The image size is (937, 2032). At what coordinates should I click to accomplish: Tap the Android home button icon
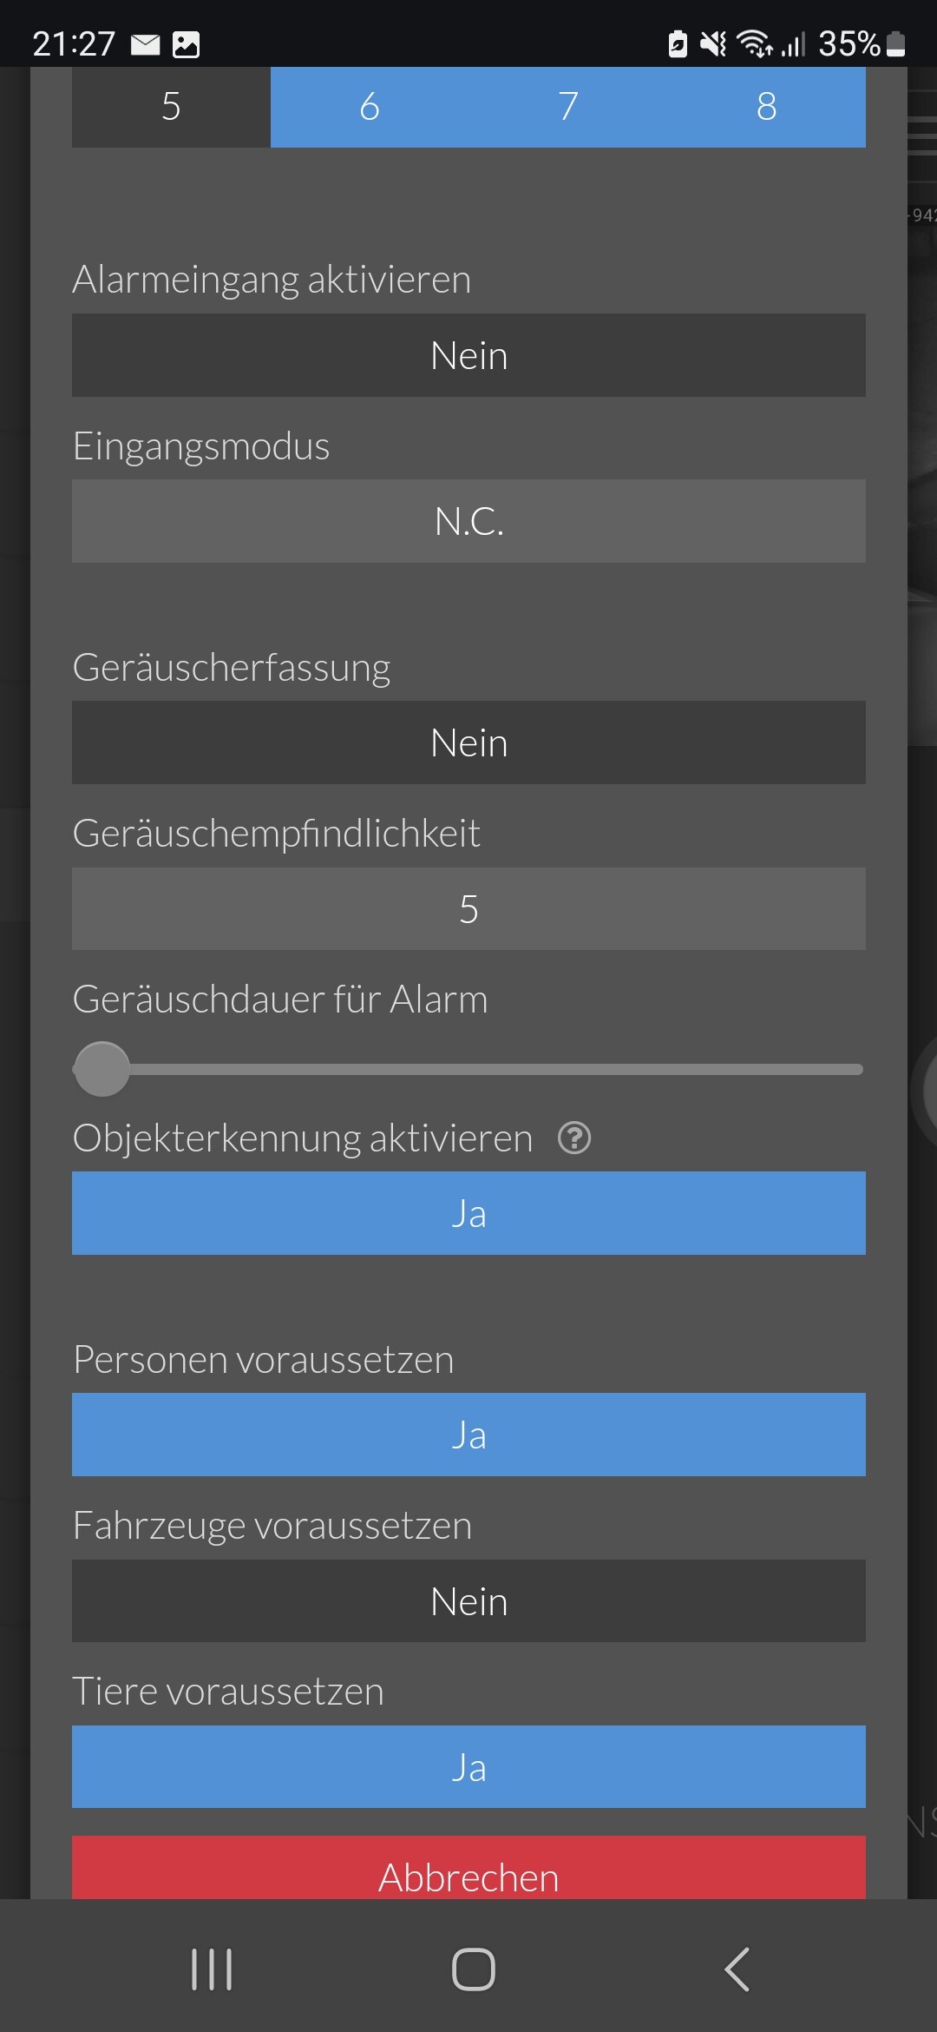[474, 1969]
